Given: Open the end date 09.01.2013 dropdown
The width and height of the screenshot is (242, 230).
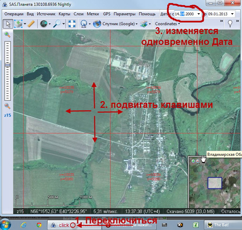Looking at the screenshot, I should (232, 14).
